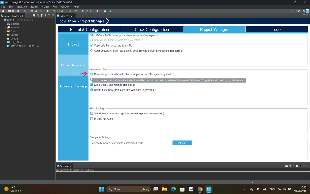Enable Set all free pins as analog
This screenshot has height=194, width=310.
tap(92, 113)
